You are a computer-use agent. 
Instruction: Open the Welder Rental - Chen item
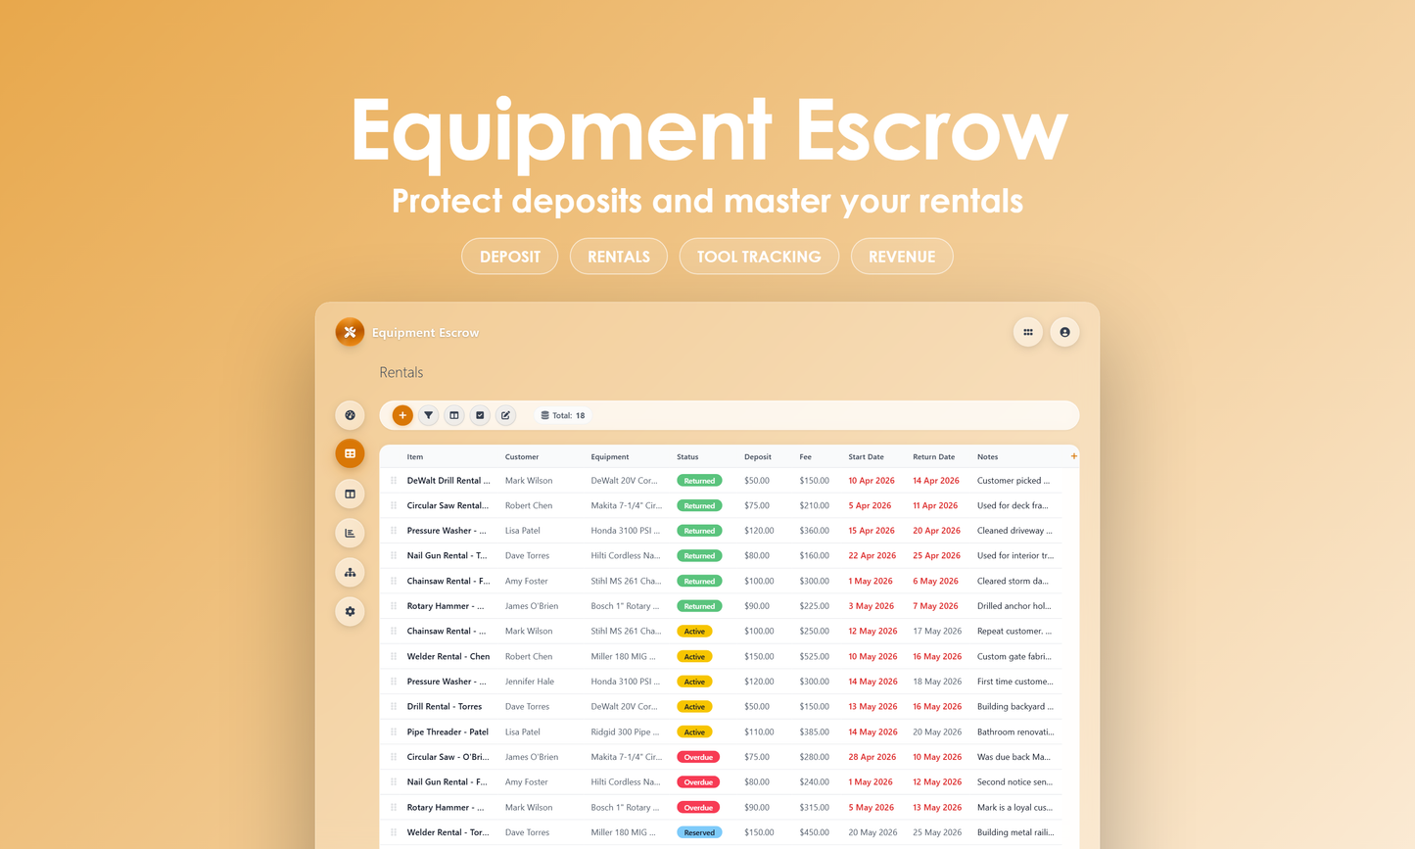coord(448,656)
